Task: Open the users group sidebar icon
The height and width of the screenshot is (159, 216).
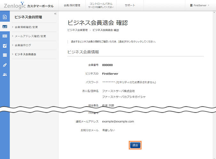Action: (5, 74)
